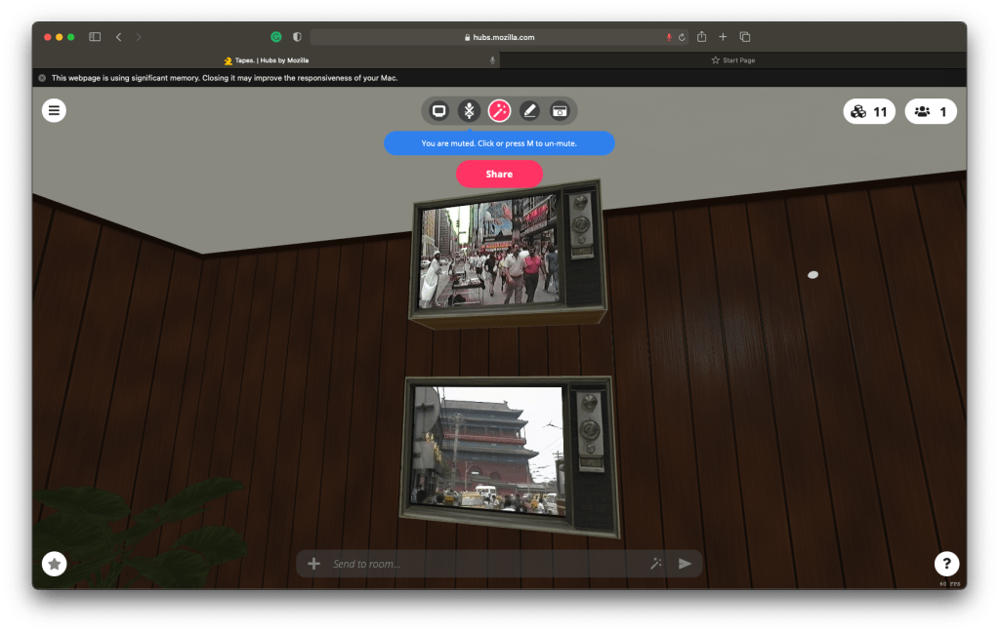Click the muted notification banner to unmute
Viewport: 999px width, 632px height.
point(499,143)
